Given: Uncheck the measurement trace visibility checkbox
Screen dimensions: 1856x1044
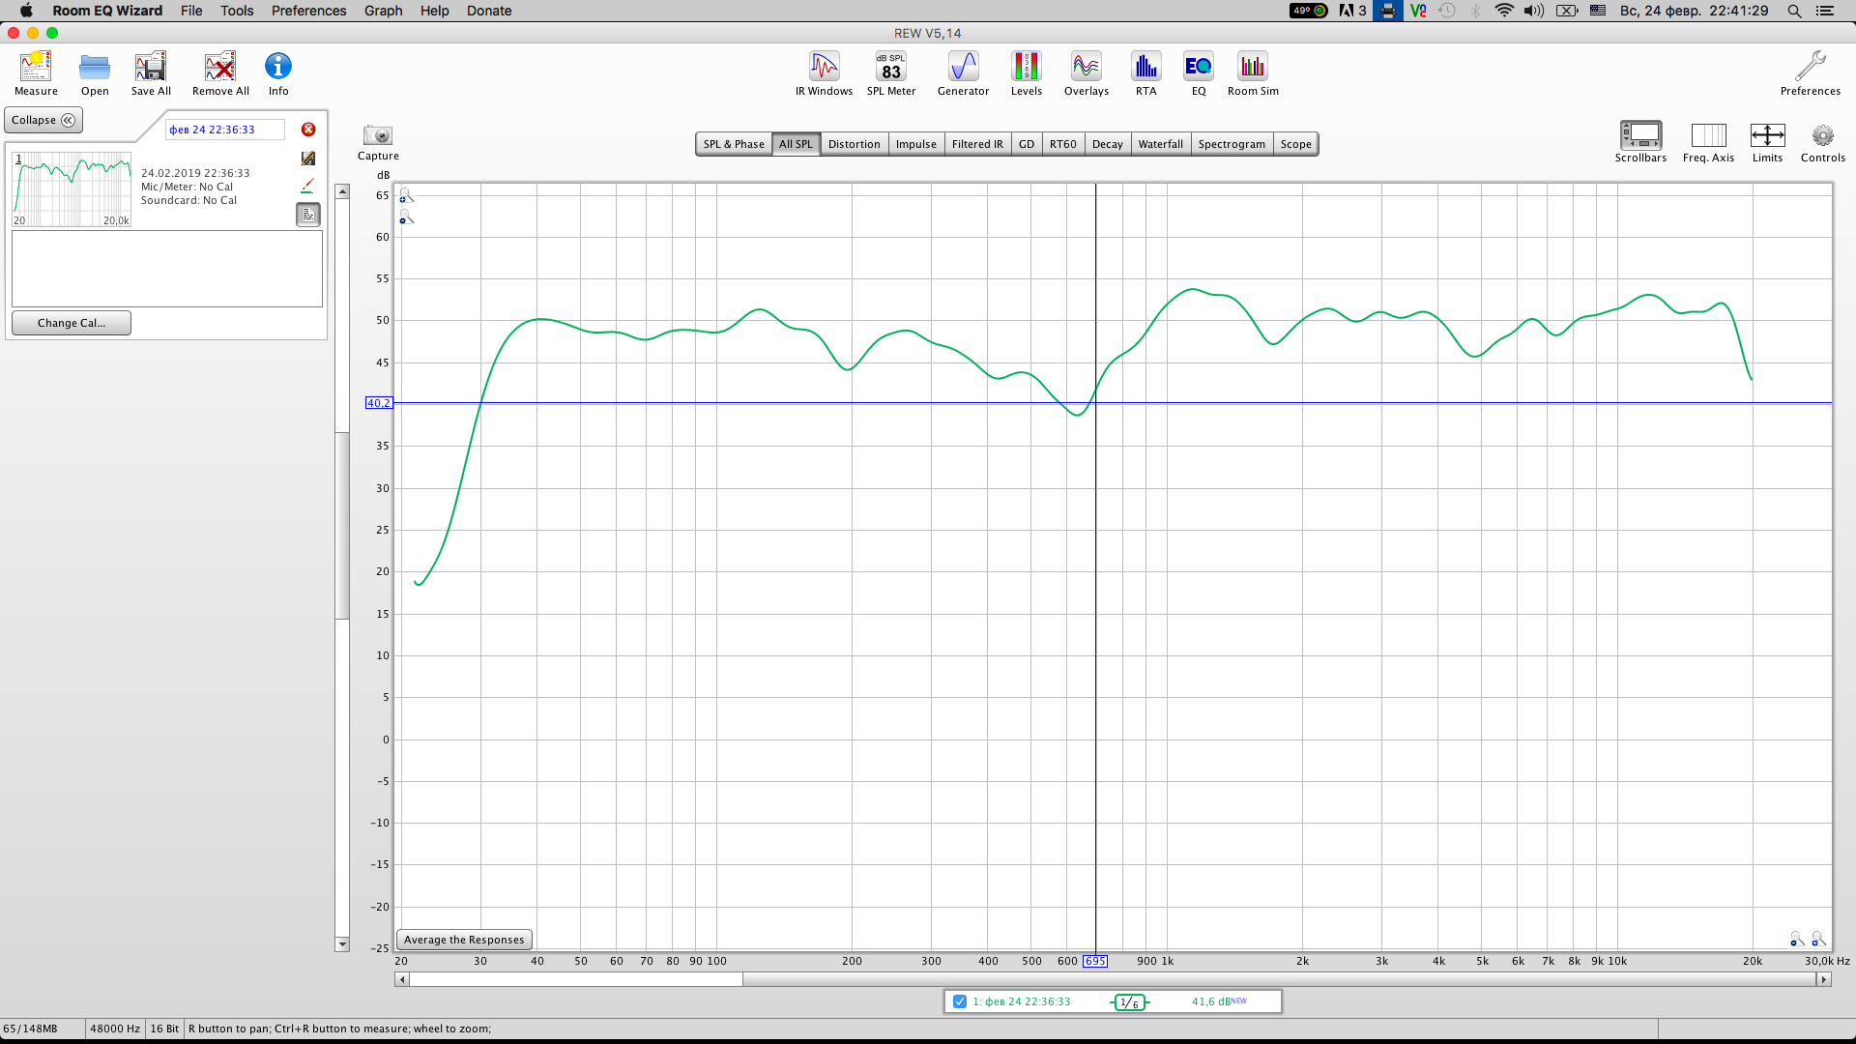Looking at the screenshot, I should (960, 1001).
